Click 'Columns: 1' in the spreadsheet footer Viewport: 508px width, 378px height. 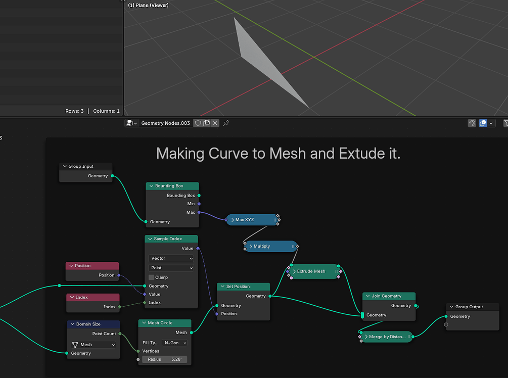point(106,111)
